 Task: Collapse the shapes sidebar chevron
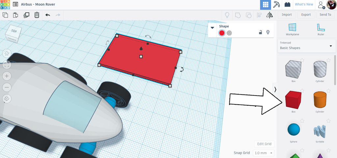pos(275,90)
